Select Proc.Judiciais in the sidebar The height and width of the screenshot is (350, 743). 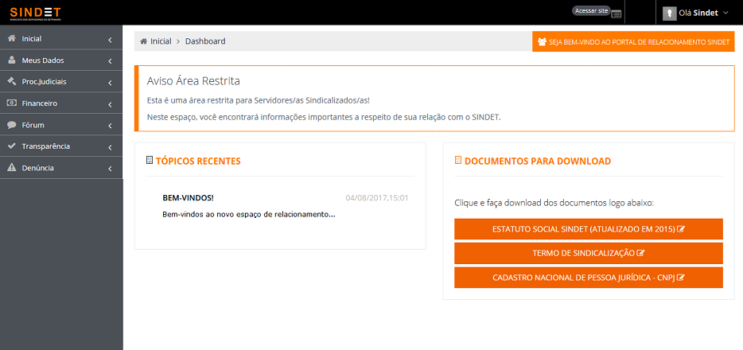[x=61, y=81]
